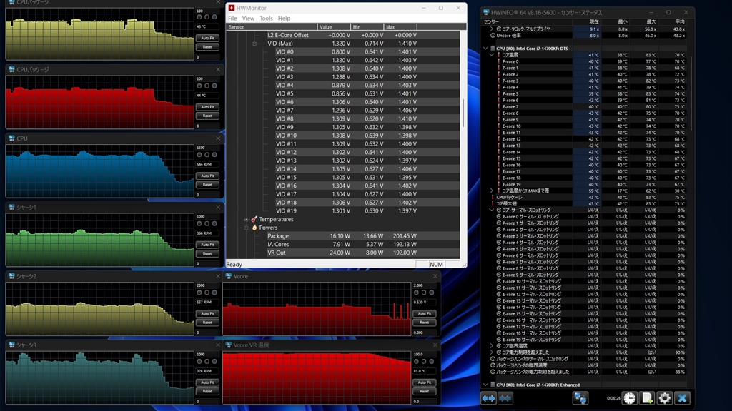Image resolution: width=732 pixels, height=411 pixels.
Task: Click the remote monitoring icon in HWiNFO toolbar
Action: coord(581,398)
